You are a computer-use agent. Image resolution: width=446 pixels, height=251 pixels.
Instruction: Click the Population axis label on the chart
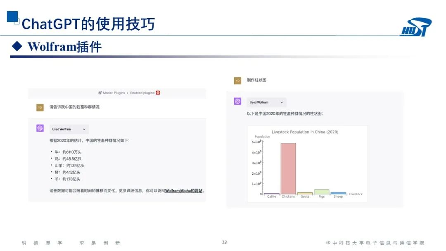click(262, 137)
